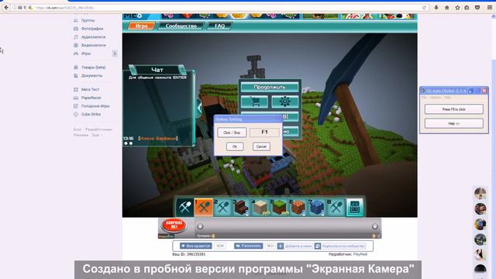This screenshot has width=496, height=279.
Task: Open the browser hamburger menu
Action: tap(489, 7)
